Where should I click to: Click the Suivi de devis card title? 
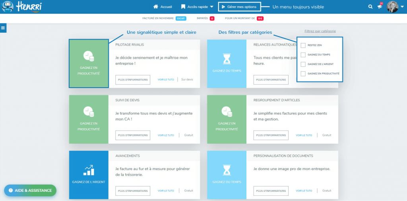point(128,100)
